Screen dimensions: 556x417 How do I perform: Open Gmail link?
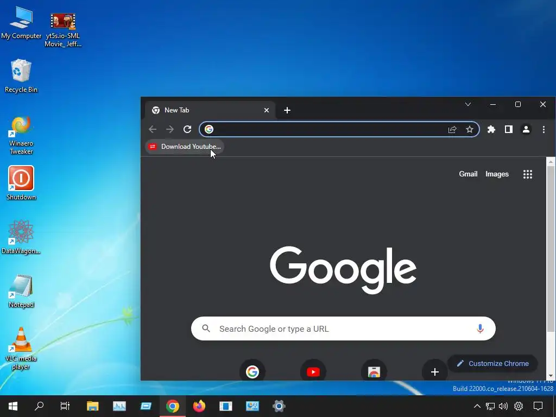point(468,174)
